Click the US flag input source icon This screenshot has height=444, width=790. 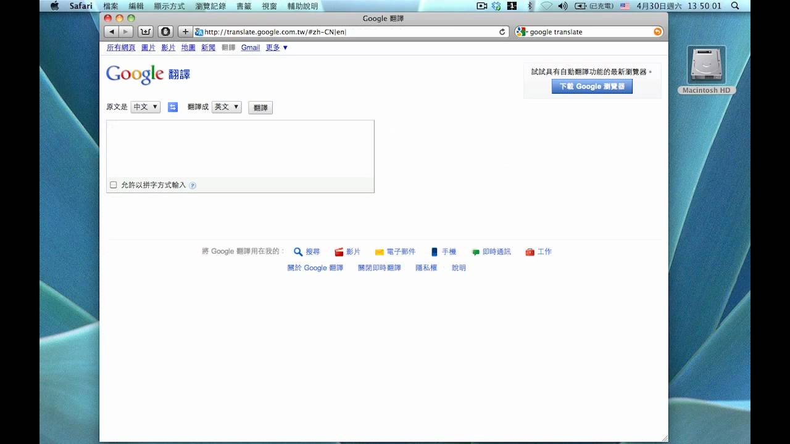coord(625,6)
